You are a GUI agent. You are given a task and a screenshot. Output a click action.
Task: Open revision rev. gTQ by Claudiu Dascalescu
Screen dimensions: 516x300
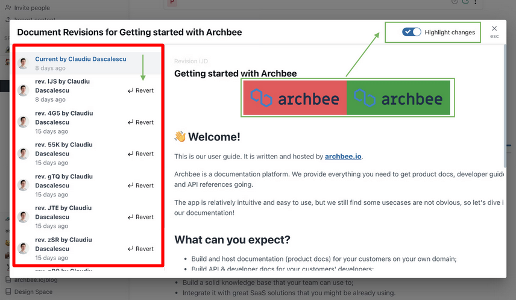(x=64, y=181)
